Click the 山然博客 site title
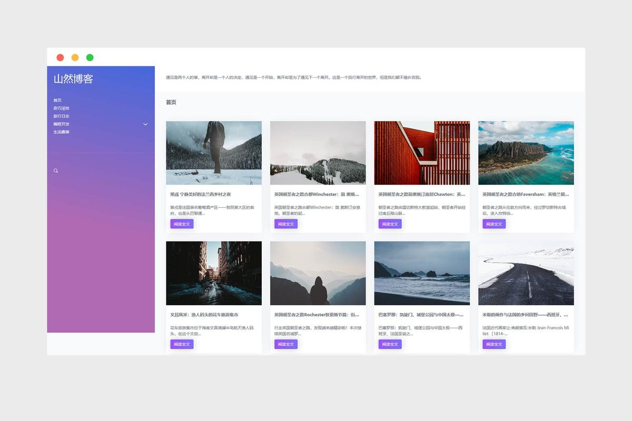This screenshot has width=632, height=421. coord(73,79)
